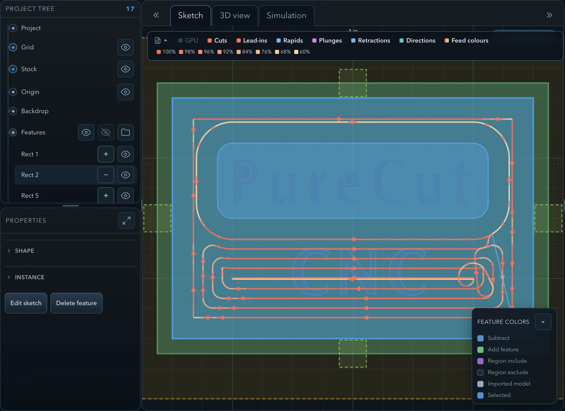Collapse right panel with double chevron
Screen dimensions: 565x411
click(x=549, y=15)
